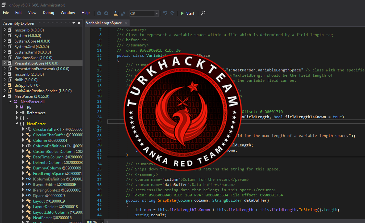Select the CustomBooleanColumn class
Viewport: 365px width, 223px height.
[58, 152]
